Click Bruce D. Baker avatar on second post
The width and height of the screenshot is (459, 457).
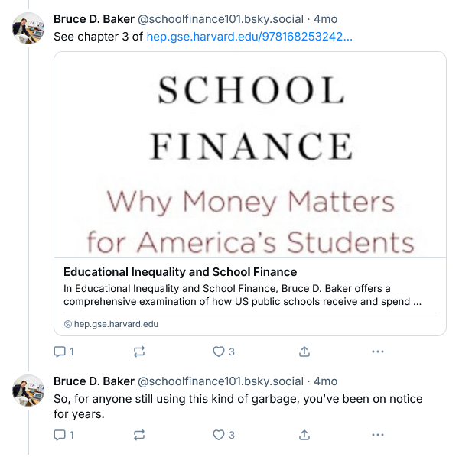(28, 391)
